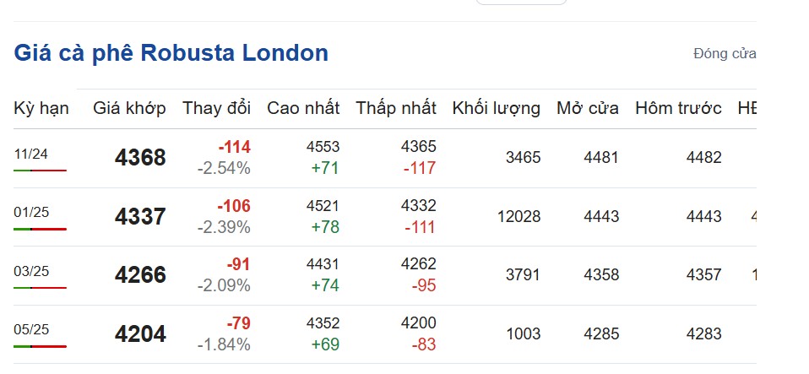The width and height of the screenshot is (809, 374).
Task: Sort by the Cao nhất column header
Action: tap(303, 108)
